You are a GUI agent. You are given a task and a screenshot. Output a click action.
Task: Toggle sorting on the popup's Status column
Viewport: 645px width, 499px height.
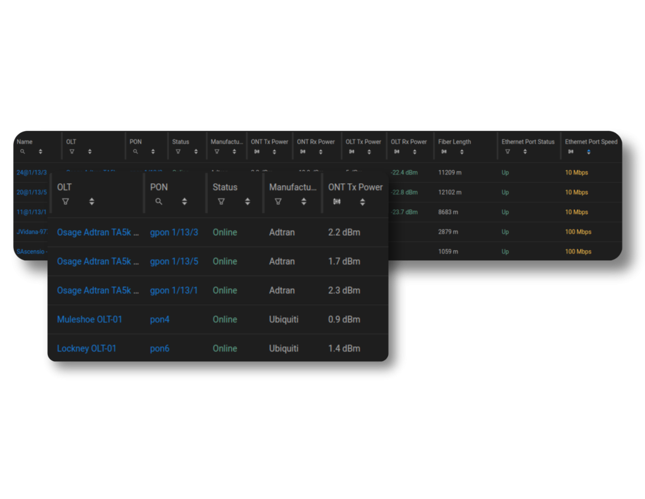click(247, 200)
